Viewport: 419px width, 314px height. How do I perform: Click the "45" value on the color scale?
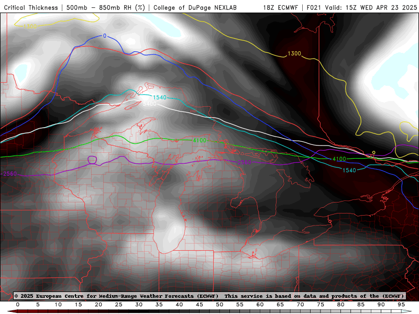(x=200, y=305)
